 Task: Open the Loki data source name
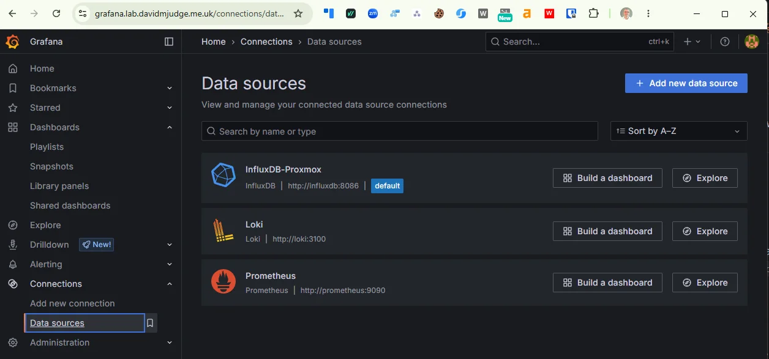coord(254,224)
